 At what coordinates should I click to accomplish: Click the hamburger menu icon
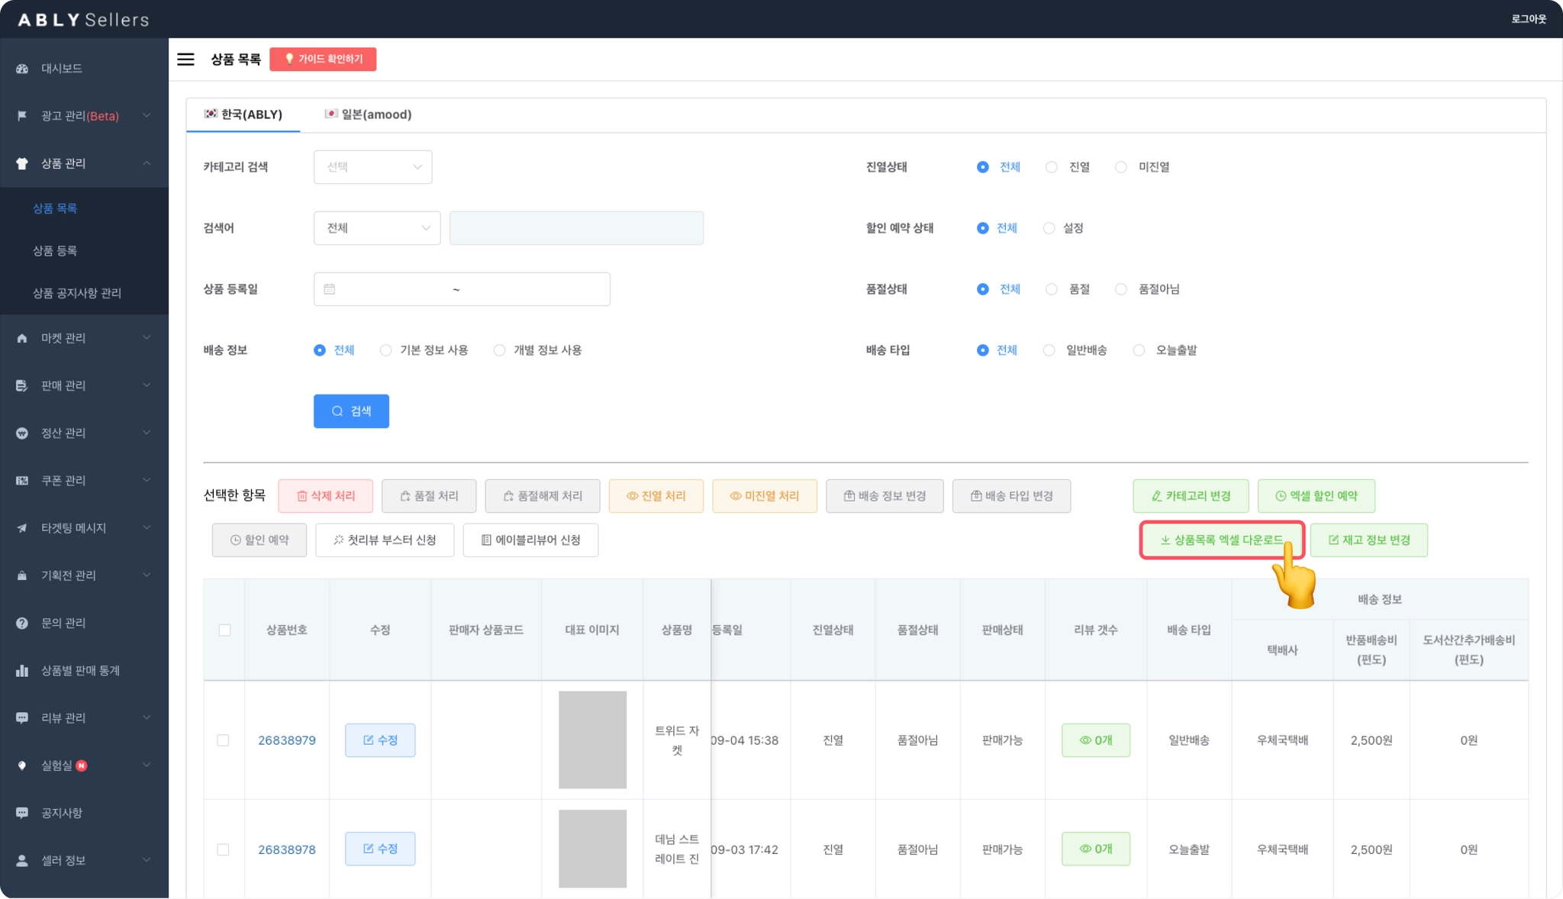pyautogui.click(x=185, y=60)
